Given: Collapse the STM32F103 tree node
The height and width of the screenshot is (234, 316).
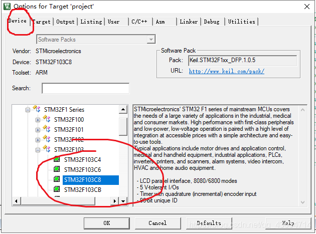Looking at the screenshot, I should pyautogui.click(x=38, y=150).
